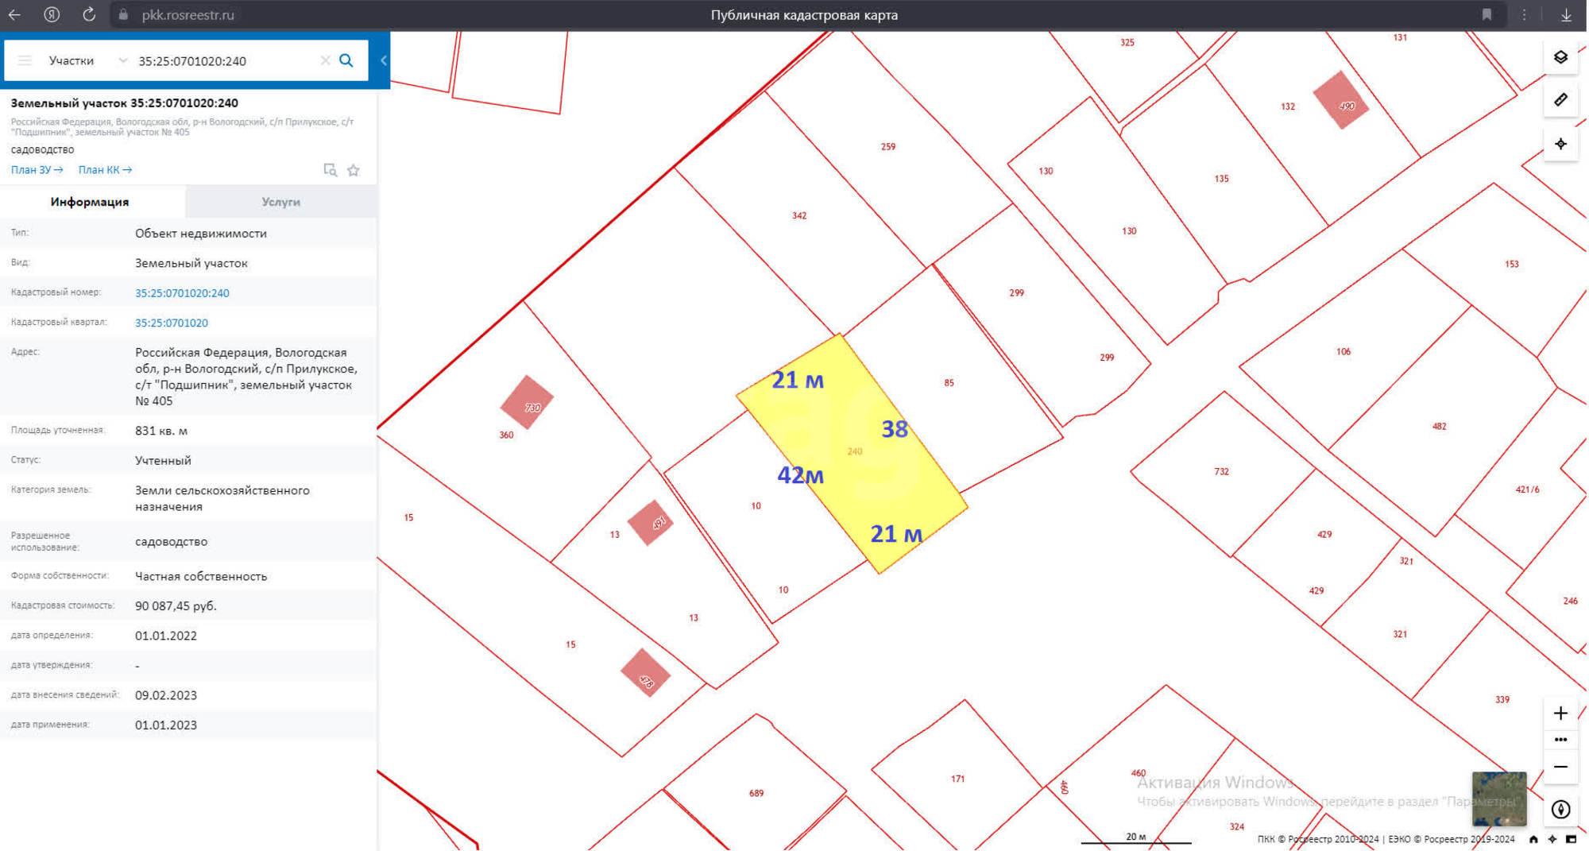Switch basemap via satellite thumbnail
The width and height of the screenshot is (1589, 851).
(1498, 799)
